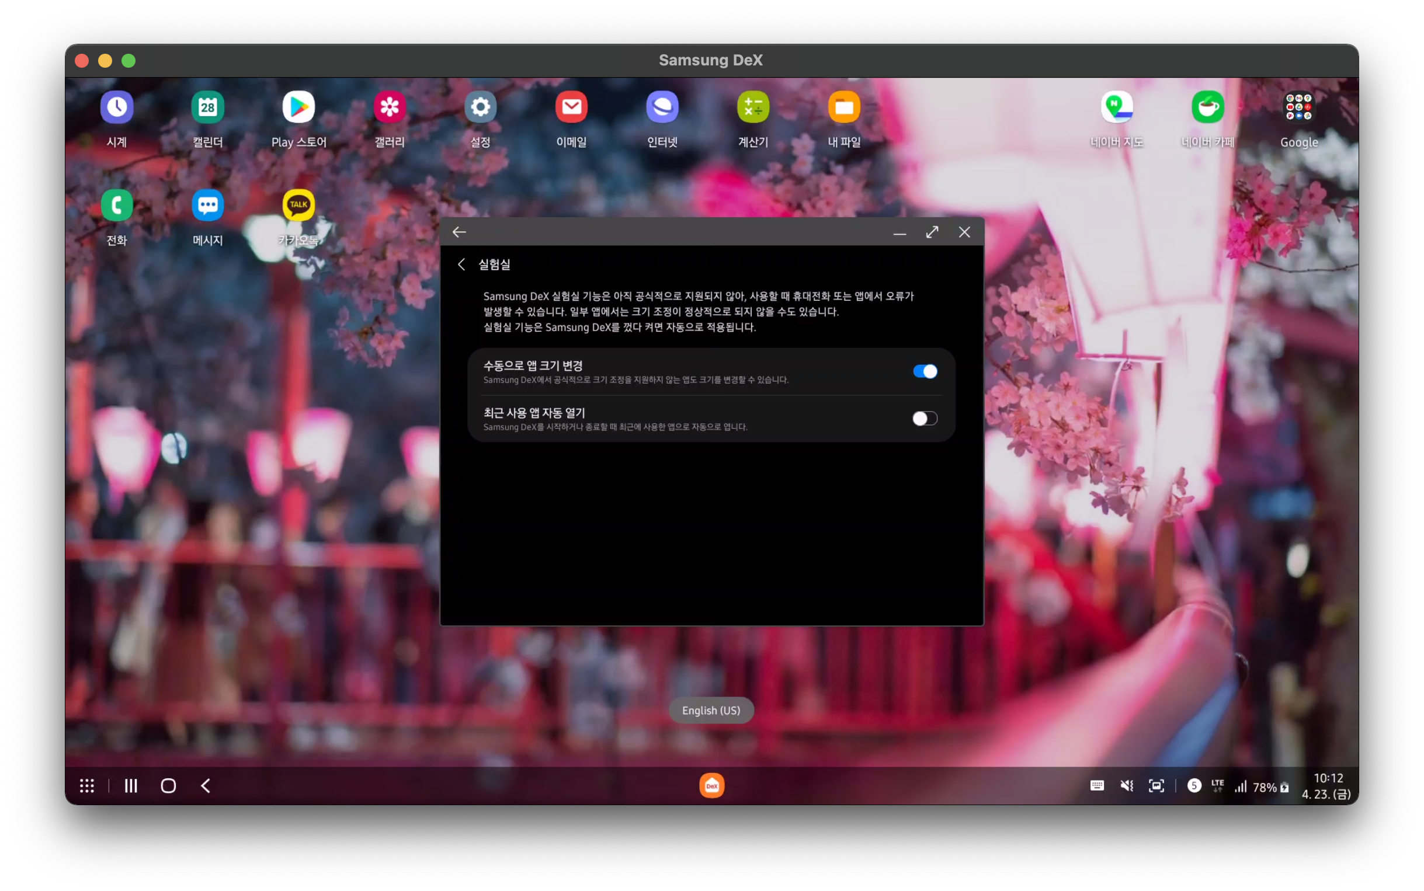Launch the Play 스토어 app
This screenshot has width=1424, height=891.
click(x=298, y=107)
